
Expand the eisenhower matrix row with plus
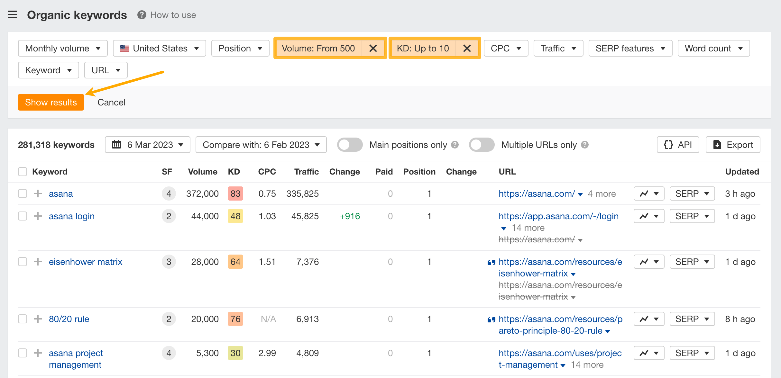[38, 262]
